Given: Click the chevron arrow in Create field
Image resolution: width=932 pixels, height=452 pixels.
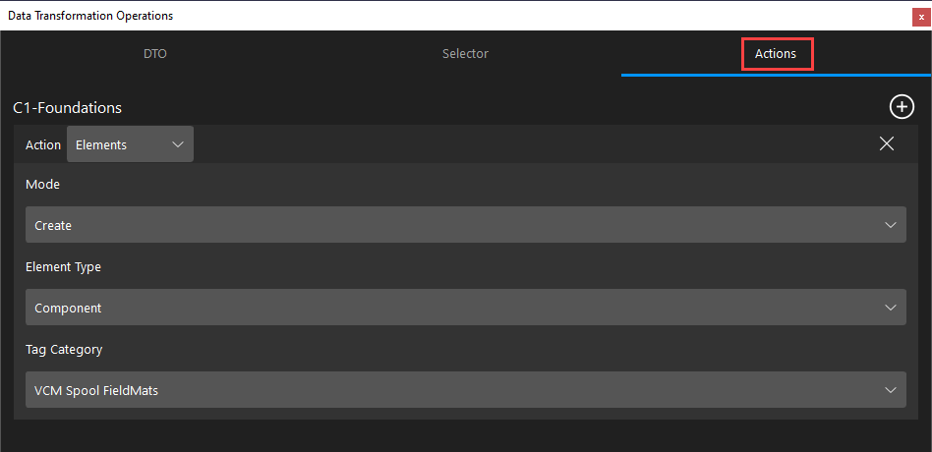Looking at the screenshot, I should (x=891, y=225).
